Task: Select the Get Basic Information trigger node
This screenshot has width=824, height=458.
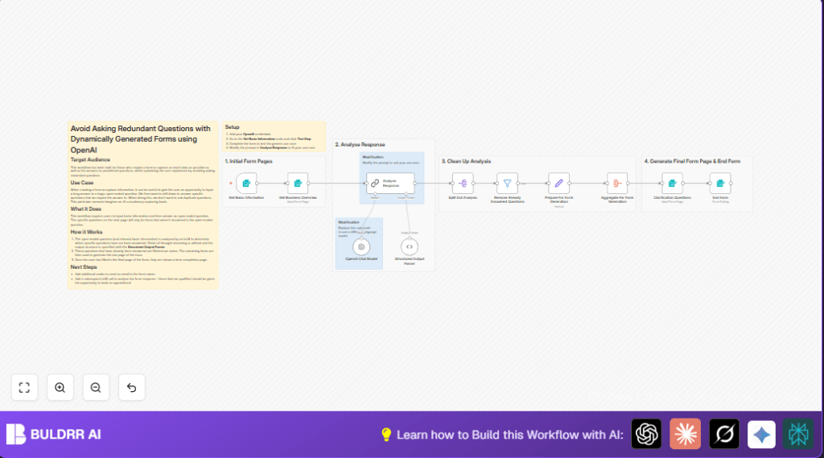Action: (x=246, y=183)
